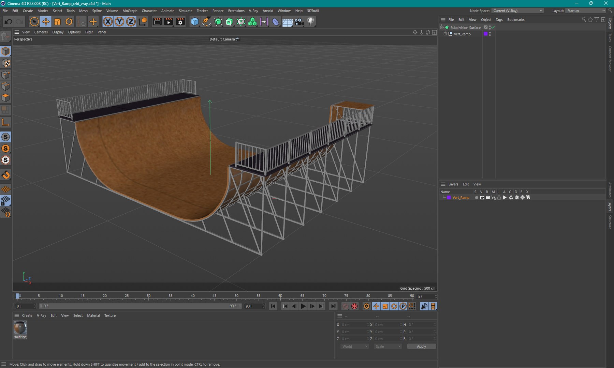Open material manager Texture menu
The image size is (614, 368).
click(x=110, y=316)
